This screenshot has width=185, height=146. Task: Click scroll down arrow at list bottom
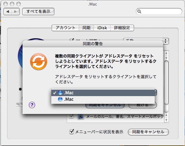pyautogui.click(x=166, y=120)
